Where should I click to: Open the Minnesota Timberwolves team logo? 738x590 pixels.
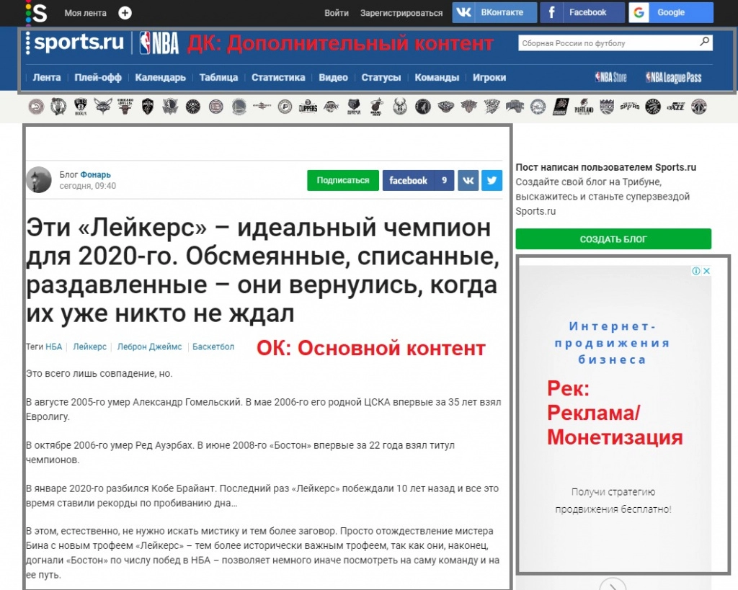pyautogui.click(x=422, y=107)
